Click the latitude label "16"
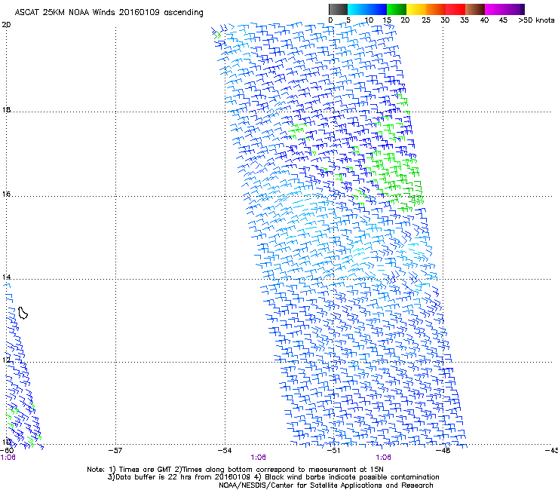The width and height of the screenshot is (558, 490). pos(6,194)
